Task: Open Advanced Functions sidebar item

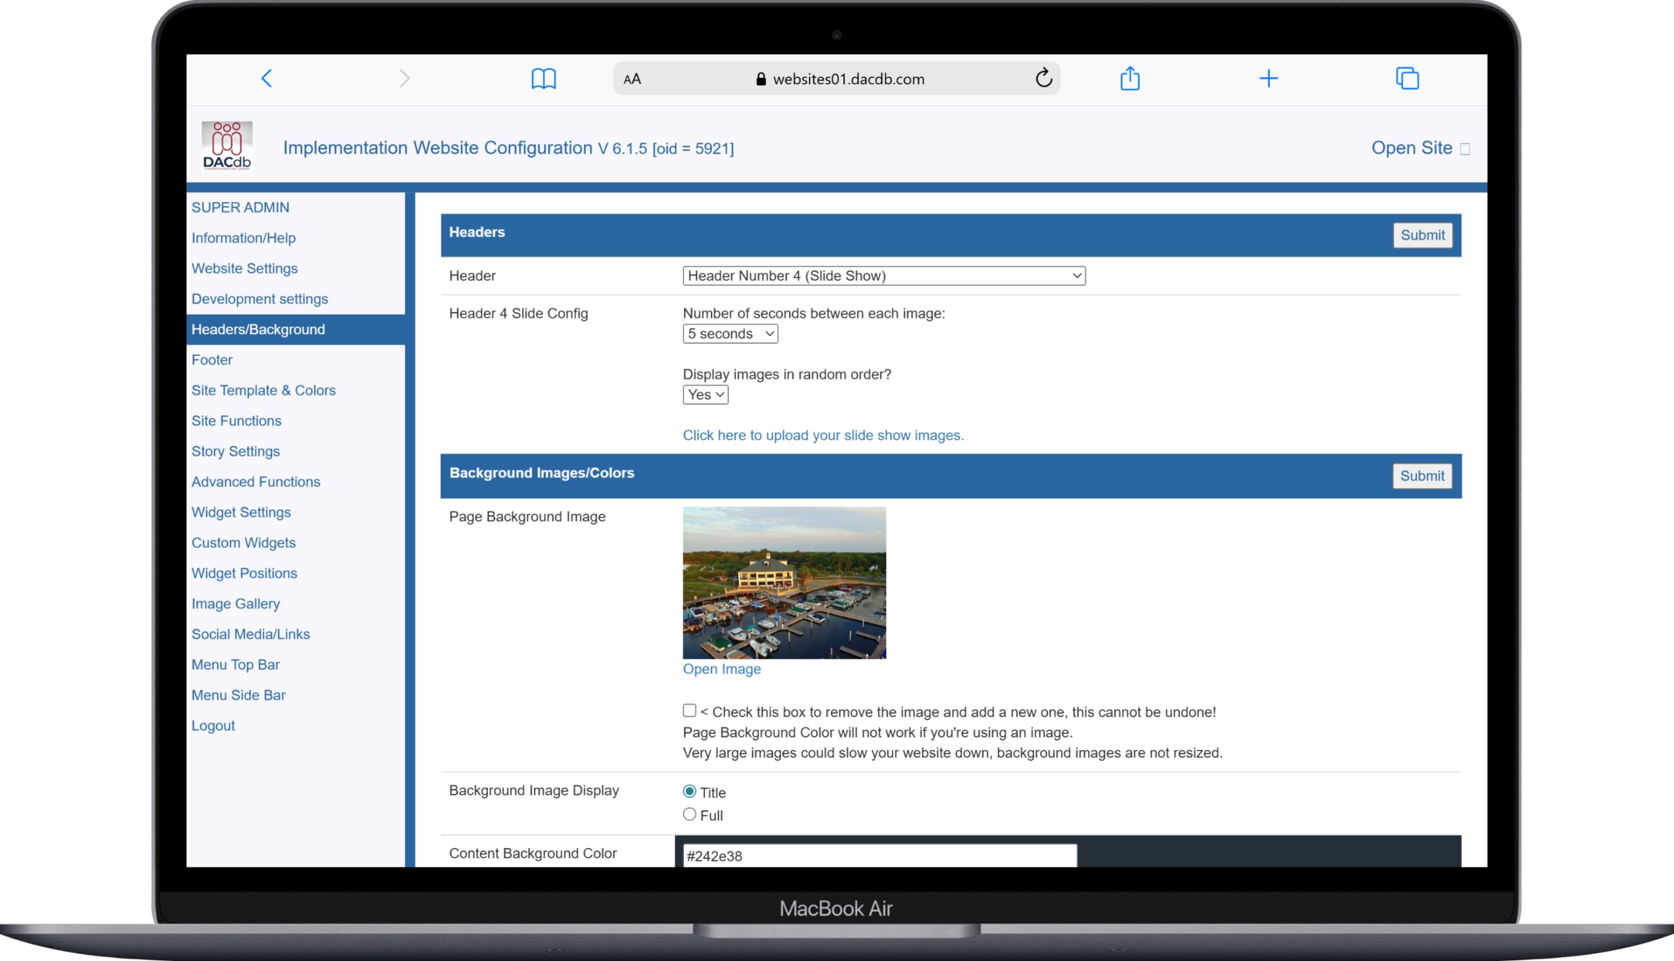Action: (x=256, y=482)
